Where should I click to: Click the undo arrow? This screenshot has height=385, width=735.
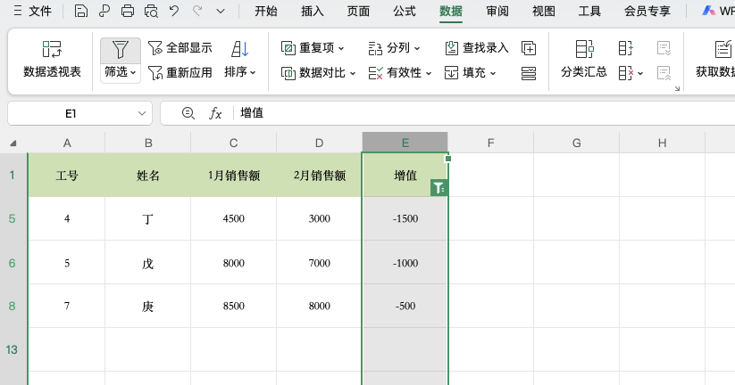pos(174,11)
